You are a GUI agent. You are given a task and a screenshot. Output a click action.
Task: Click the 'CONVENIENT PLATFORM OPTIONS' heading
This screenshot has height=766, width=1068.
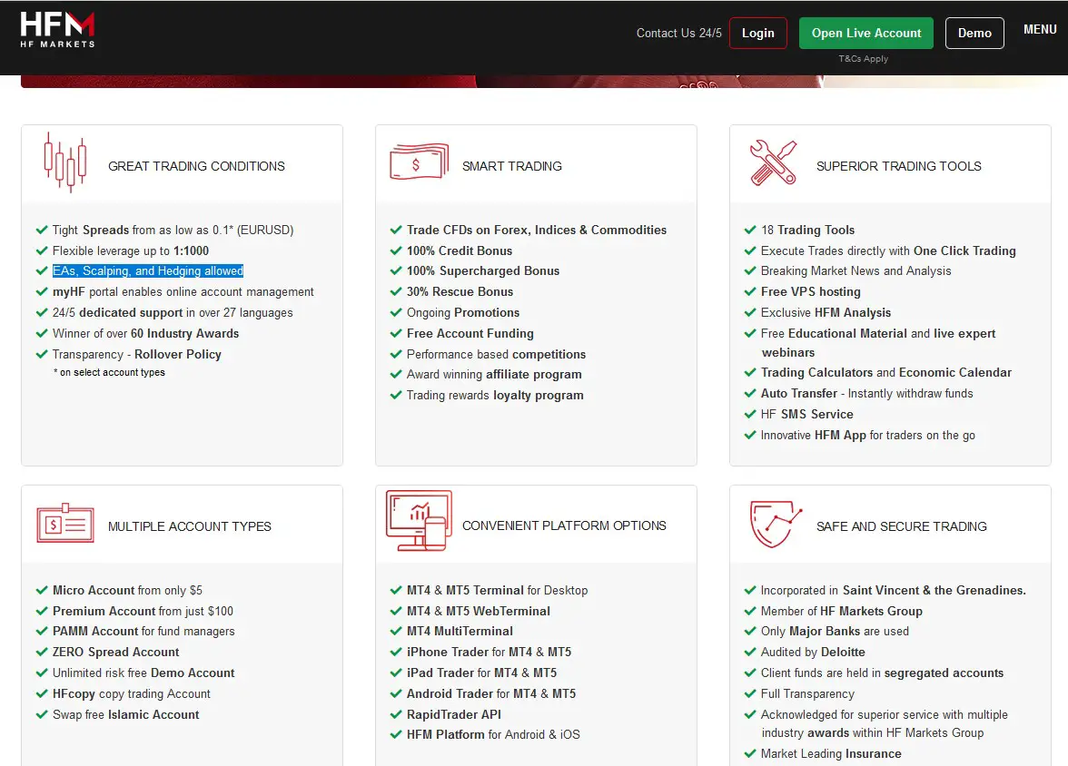564,525
